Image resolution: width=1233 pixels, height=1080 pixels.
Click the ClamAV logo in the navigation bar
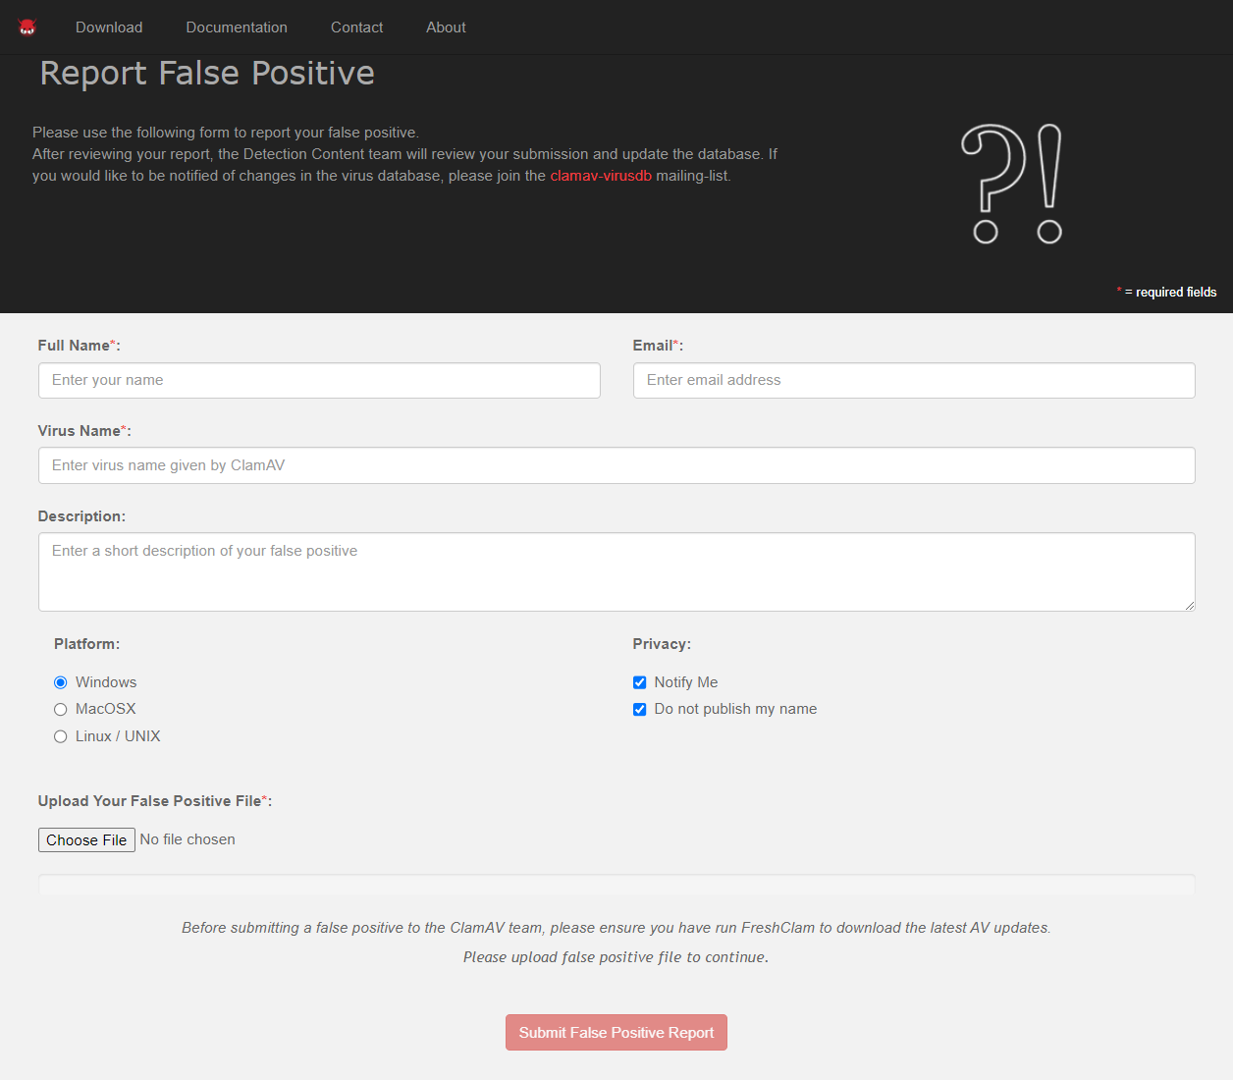coord(27,27)
